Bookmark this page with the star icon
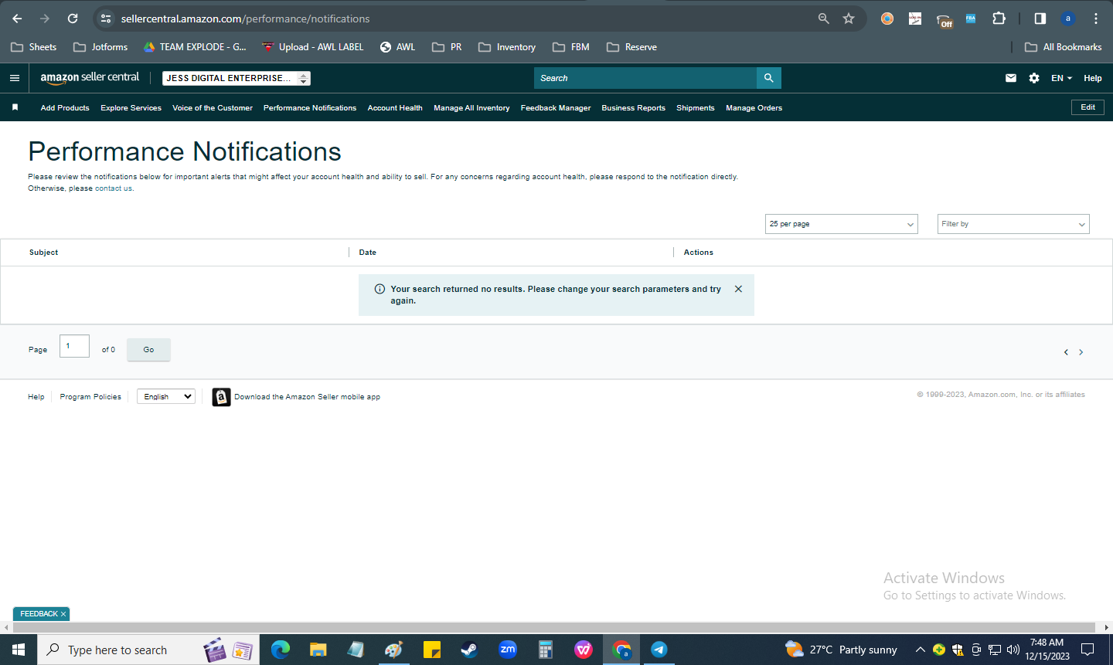 [849, 19]
